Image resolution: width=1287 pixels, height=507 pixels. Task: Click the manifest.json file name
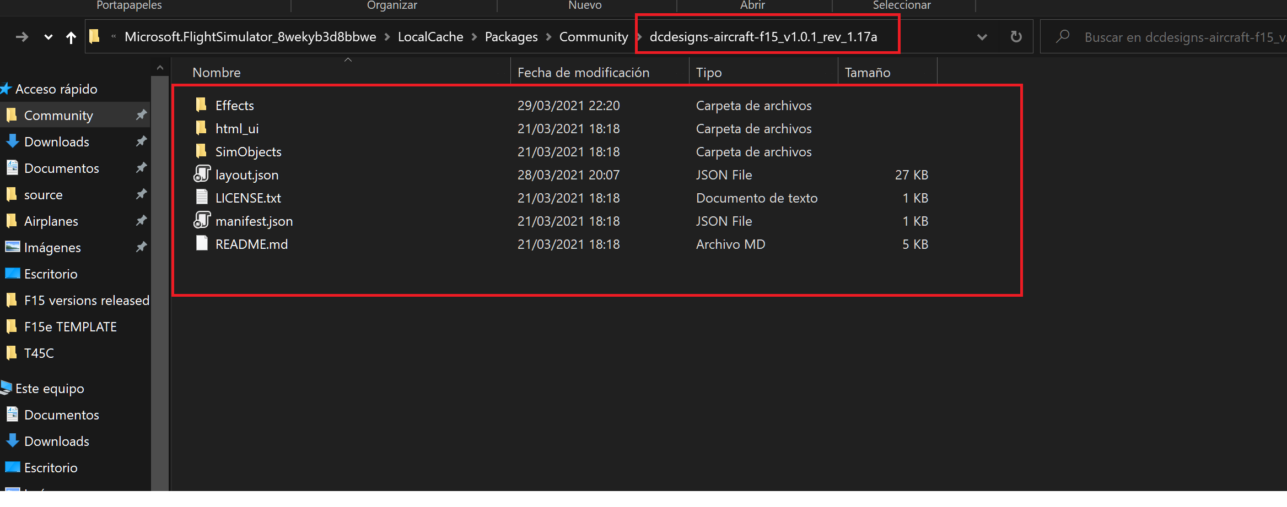254,221
